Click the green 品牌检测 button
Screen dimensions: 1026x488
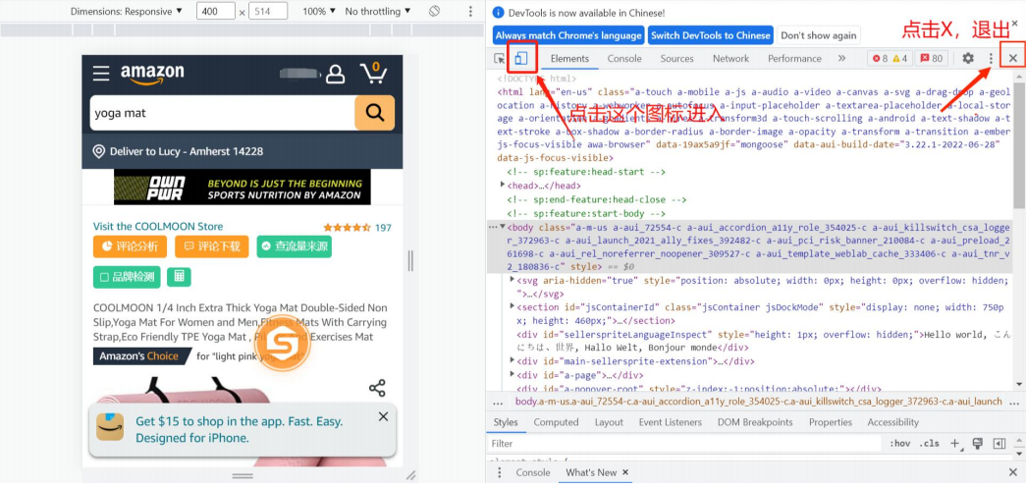tap(127, 277)
